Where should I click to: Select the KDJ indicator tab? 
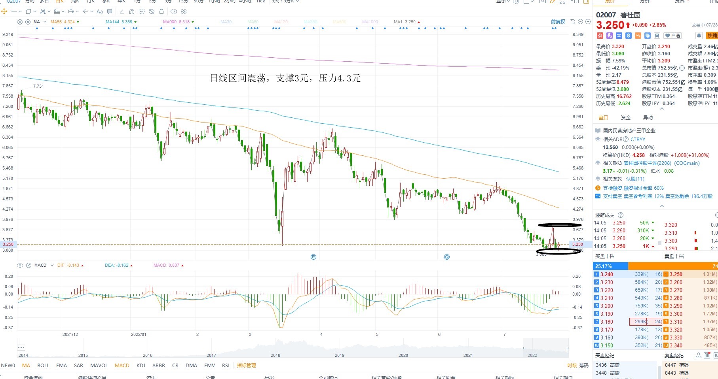click(141, 366)
